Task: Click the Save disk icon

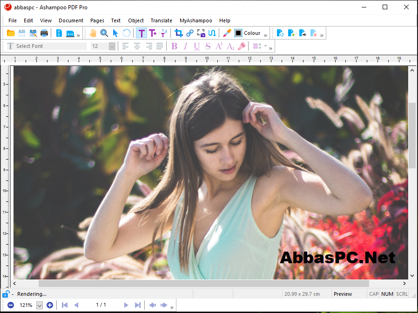Action: tap(22, 33)
